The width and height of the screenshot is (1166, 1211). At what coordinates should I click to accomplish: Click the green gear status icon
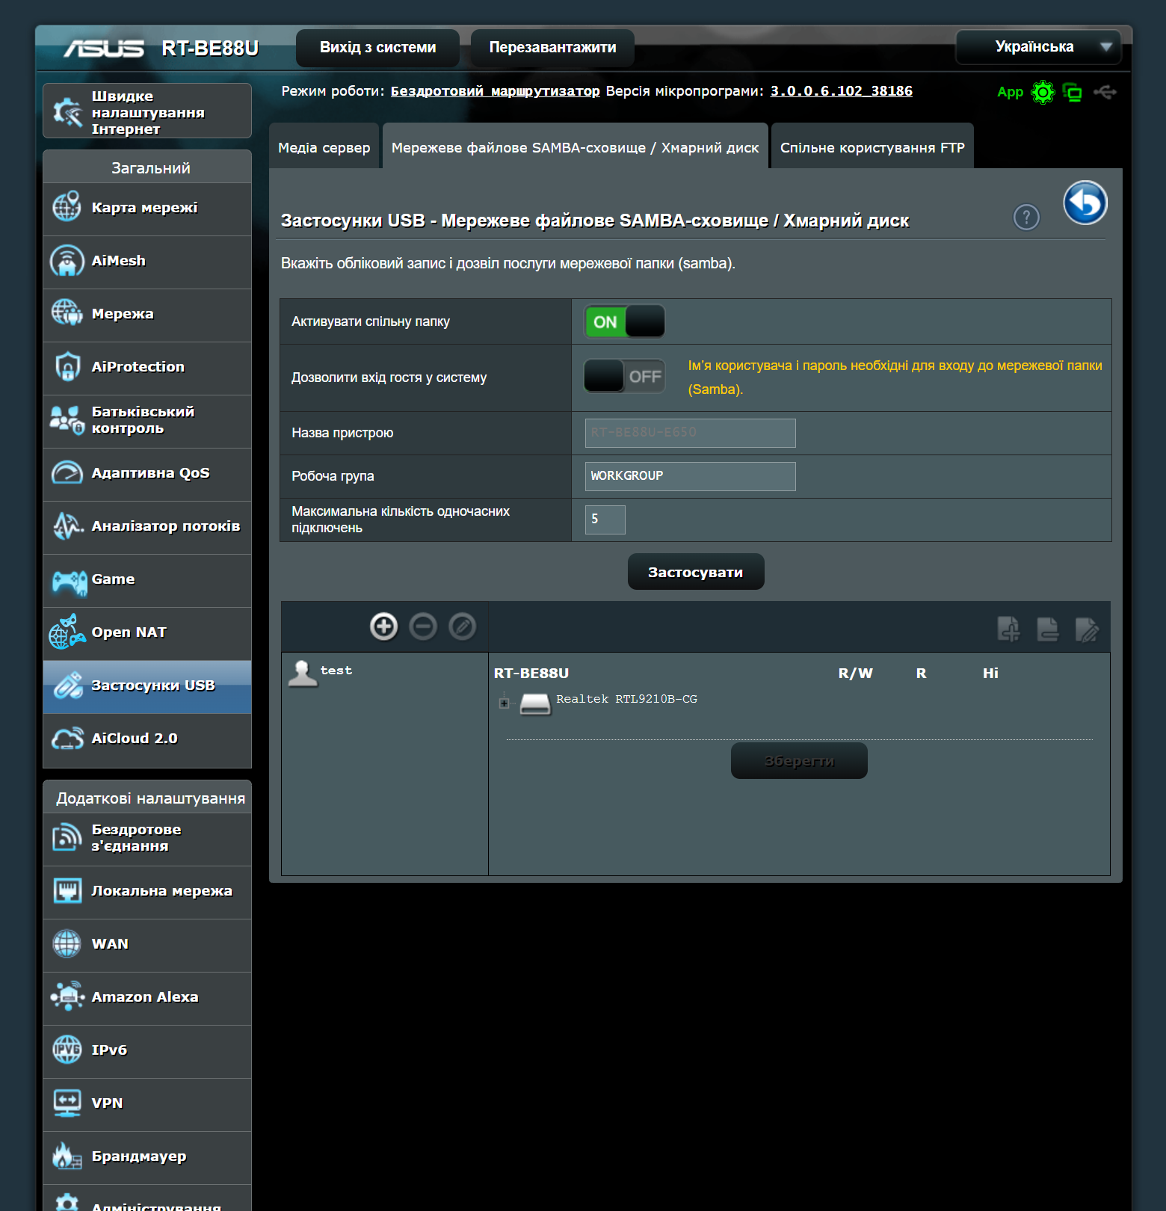1043,93
